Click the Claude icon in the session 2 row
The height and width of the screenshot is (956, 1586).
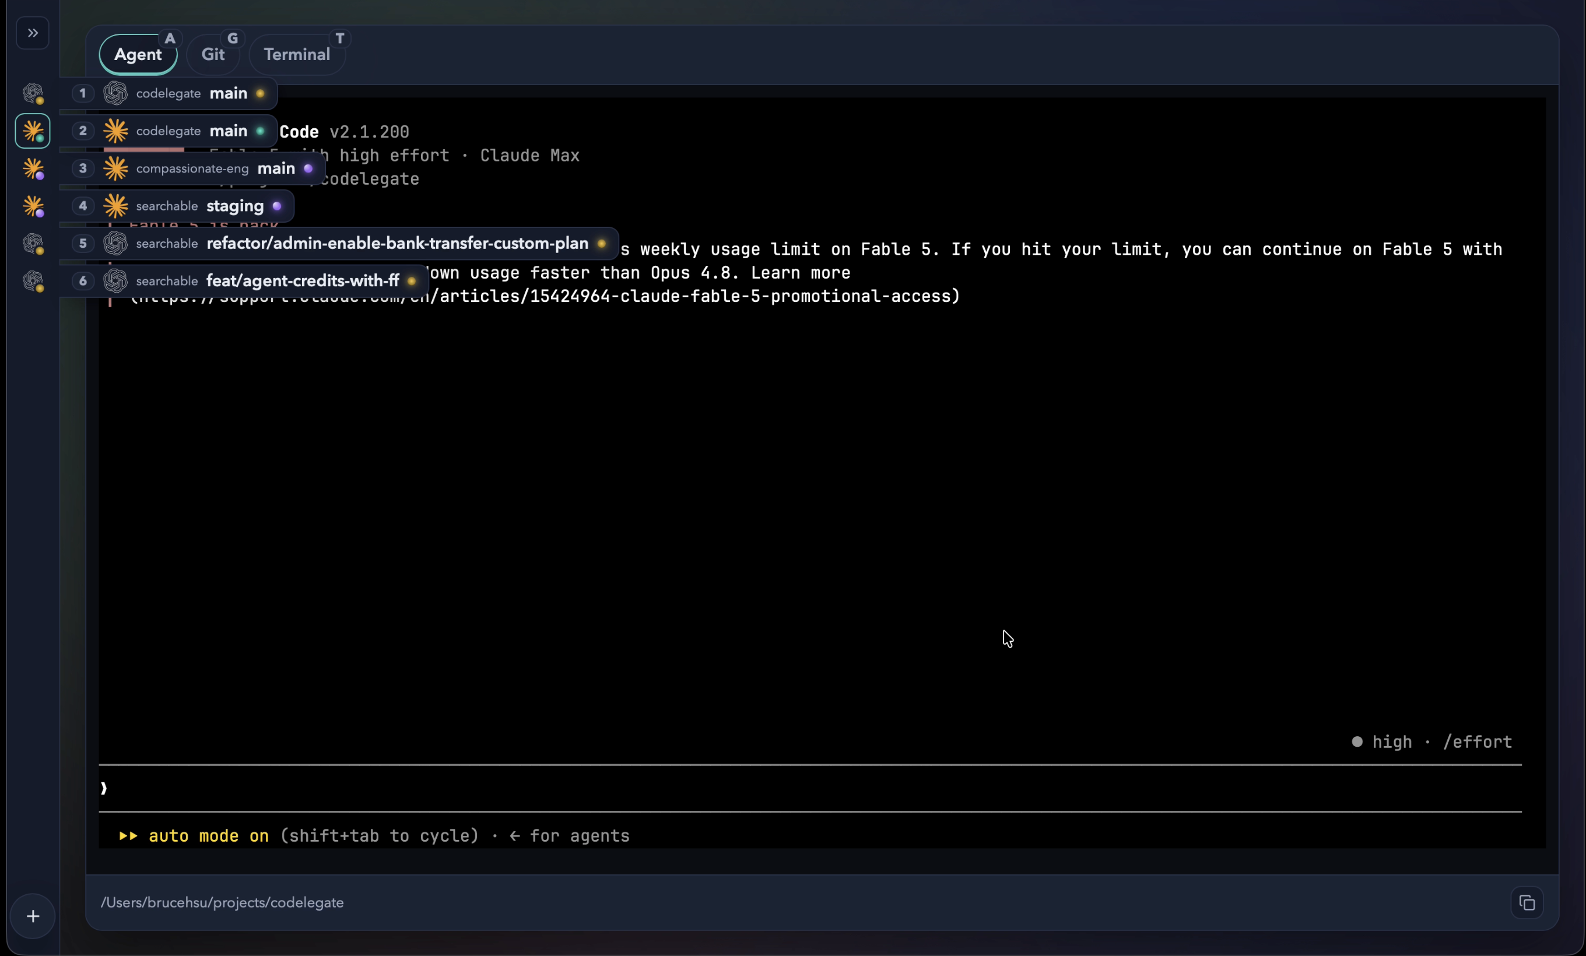(116, 131)
